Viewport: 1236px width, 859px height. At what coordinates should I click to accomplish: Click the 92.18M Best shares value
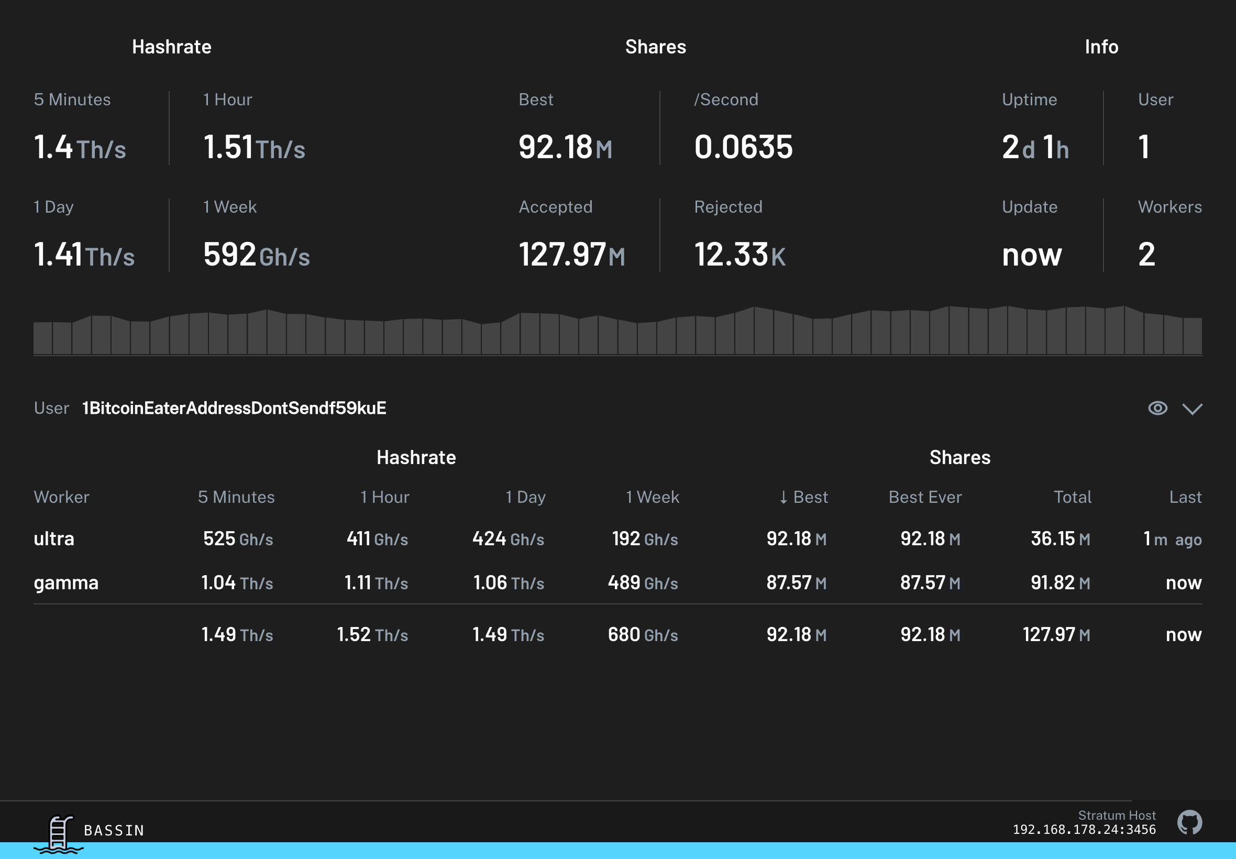pos(565,147)
